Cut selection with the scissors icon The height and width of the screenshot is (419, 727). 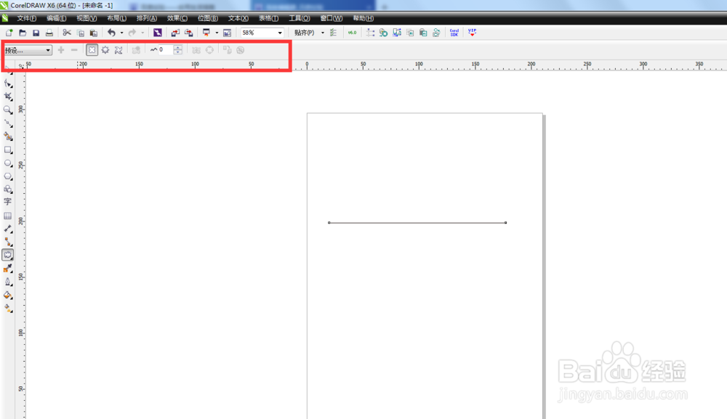tap(67, 33)
